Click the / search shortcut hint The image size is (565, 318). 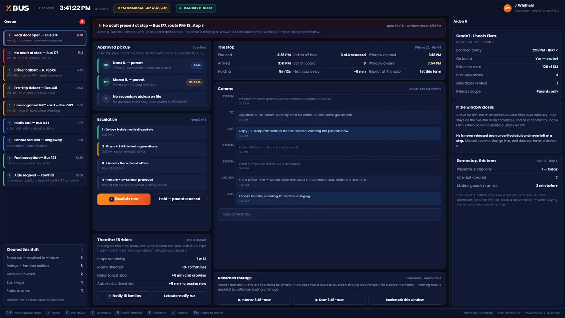pyautogui.click(x=179, y=313)
